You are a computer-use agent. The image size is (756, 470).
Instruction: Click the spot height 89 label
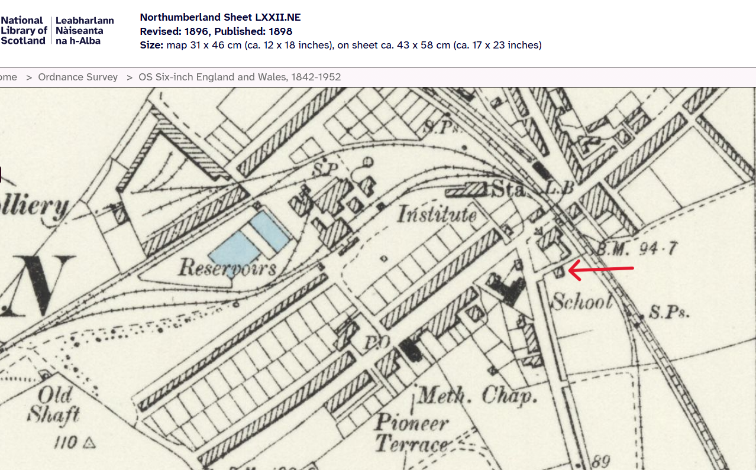pyautogui.click(x=601, y=461)
